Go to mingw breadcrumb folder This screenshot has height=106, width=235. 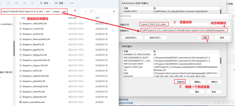[x=56, y=11]
